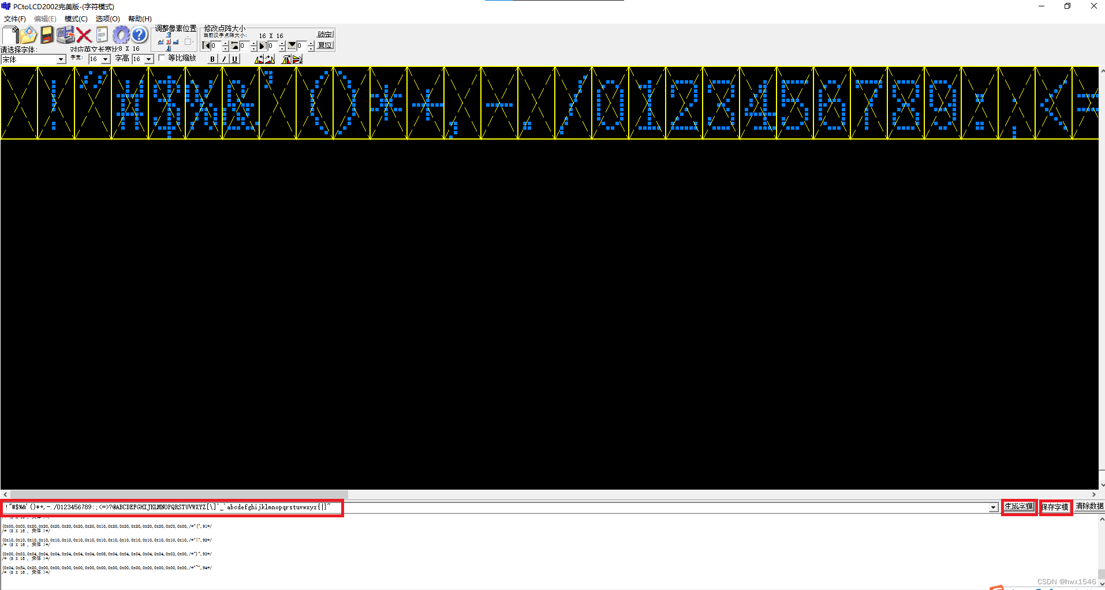1105x590 pixels.
Task: Click the Save-as disk icon with arrow
Action: coord(65,35)
